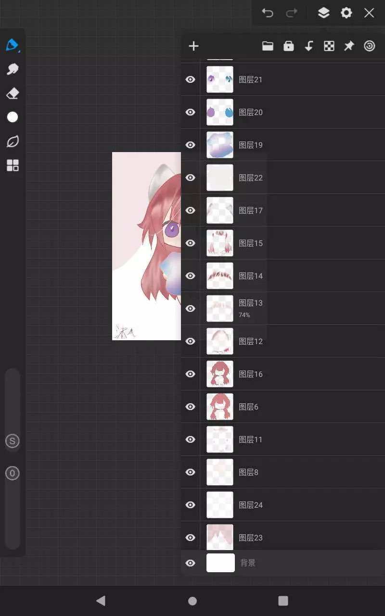
Task: Toggle visibility of layer 图层8
Action: 191,472
